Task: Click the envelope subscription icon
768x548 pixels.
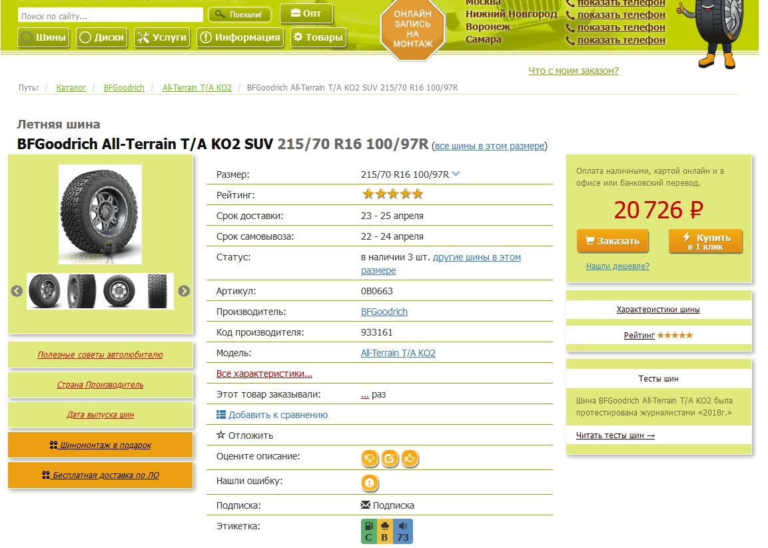Action: [x=366, y=505]
